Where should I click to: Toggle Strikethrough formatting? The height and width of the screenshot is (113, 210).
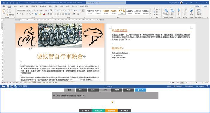[x=27, y=14]
